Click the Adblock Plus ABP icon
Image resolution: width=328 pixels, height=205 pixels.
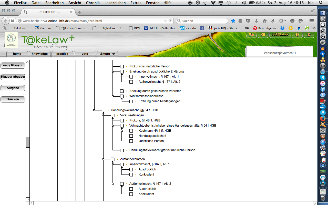[281, 21]
